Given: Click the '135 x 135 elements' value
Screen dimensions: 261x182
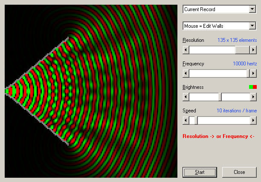Looking at the screenshot, I should click(x=237, y=40).
